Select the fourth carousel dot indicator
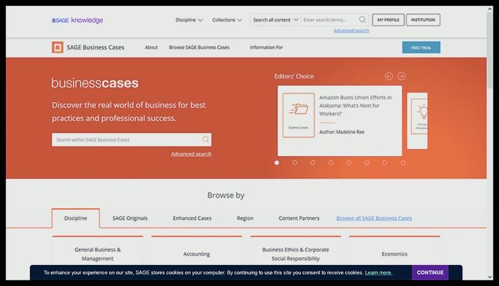 pos(331,162)
